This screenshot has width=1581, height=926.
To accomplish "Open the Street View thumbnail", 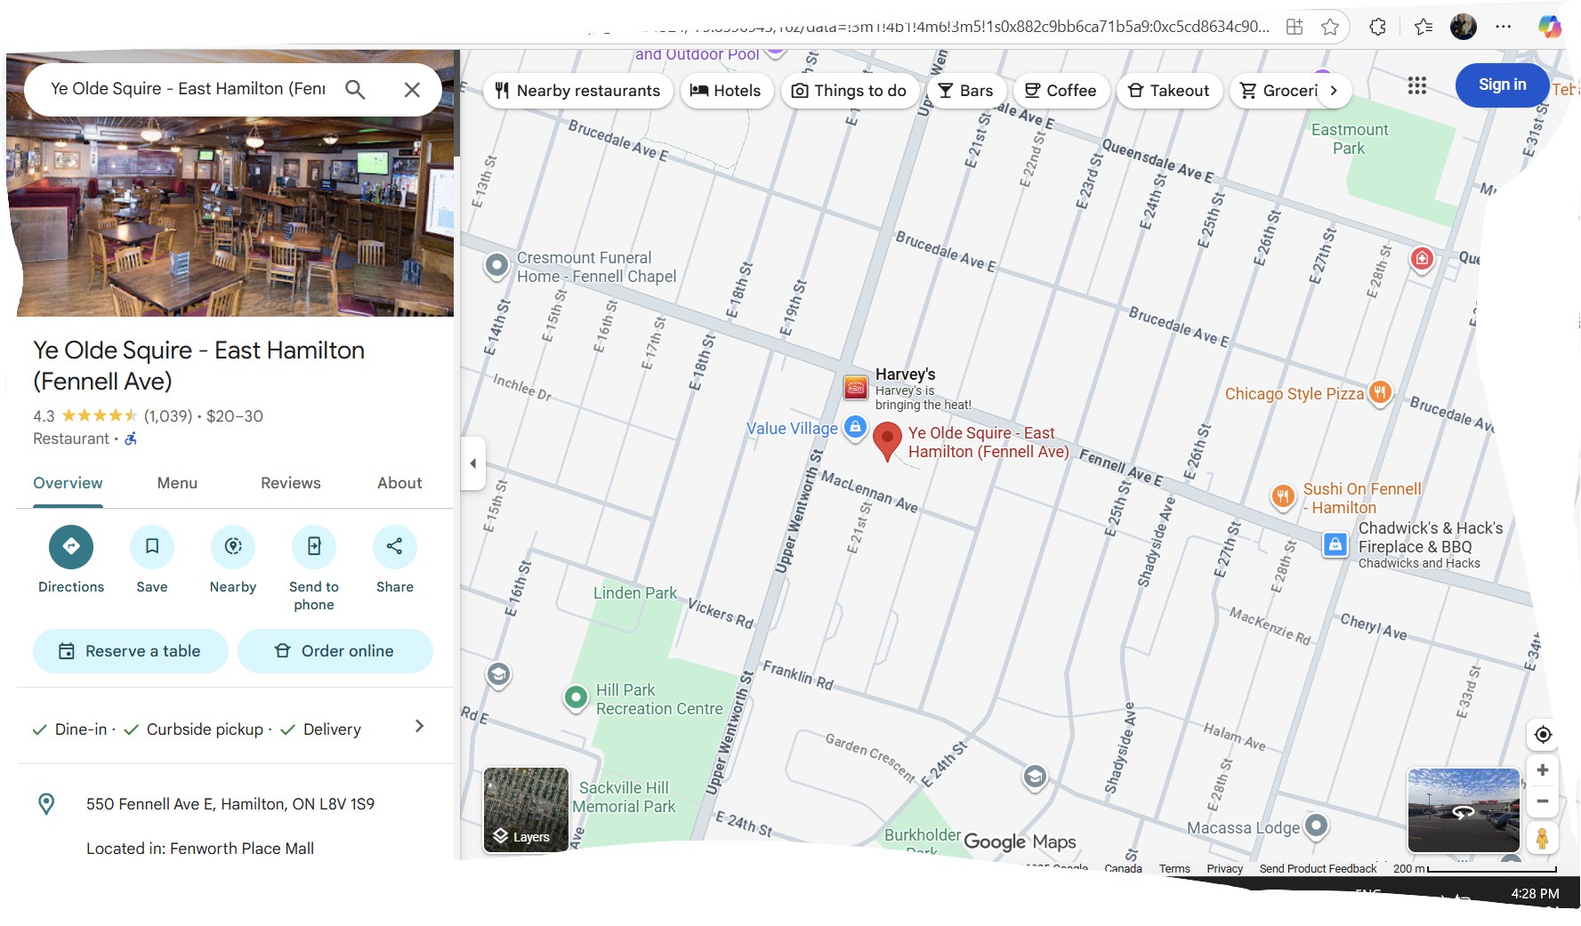I will click(x=1464, y=810).
